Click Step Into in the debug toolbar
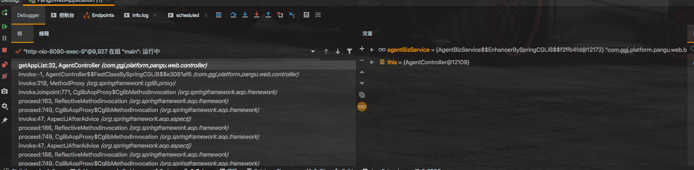This screenshot has height=170, width=694. pyautogui.click(x=245, y=15)
